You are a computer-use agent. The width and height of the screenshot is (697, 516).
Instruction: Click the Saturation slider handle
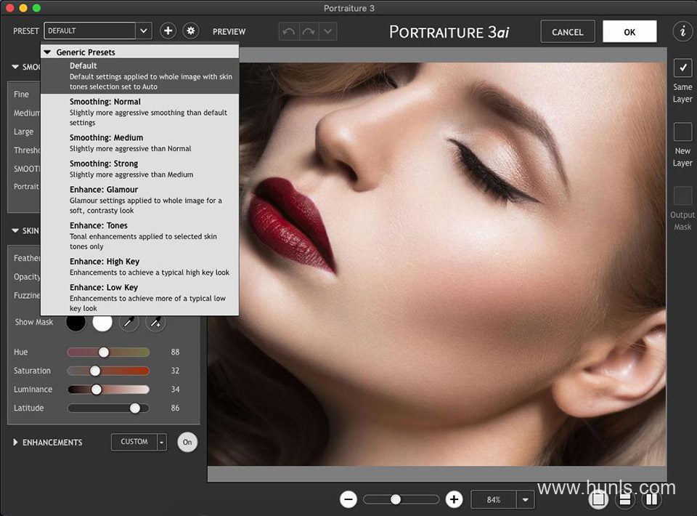pos(95,371)
